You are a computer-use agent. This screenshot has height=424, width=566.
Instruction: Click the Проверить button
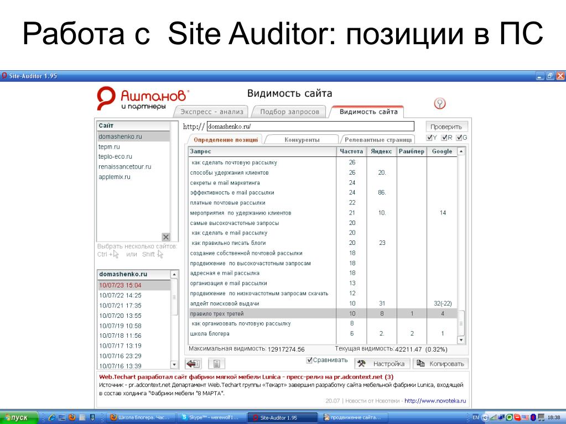click(446, 127)
